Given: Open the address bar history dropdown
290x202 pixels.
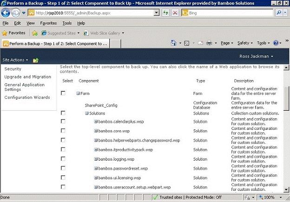Looking at the screenshot, I should point(157,13).
